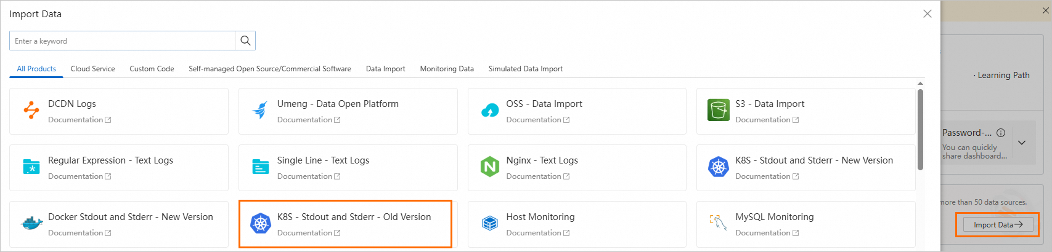Click the Import Data button in background page
This screenshot has height=252, width=1052.
(x=998, y=225)
